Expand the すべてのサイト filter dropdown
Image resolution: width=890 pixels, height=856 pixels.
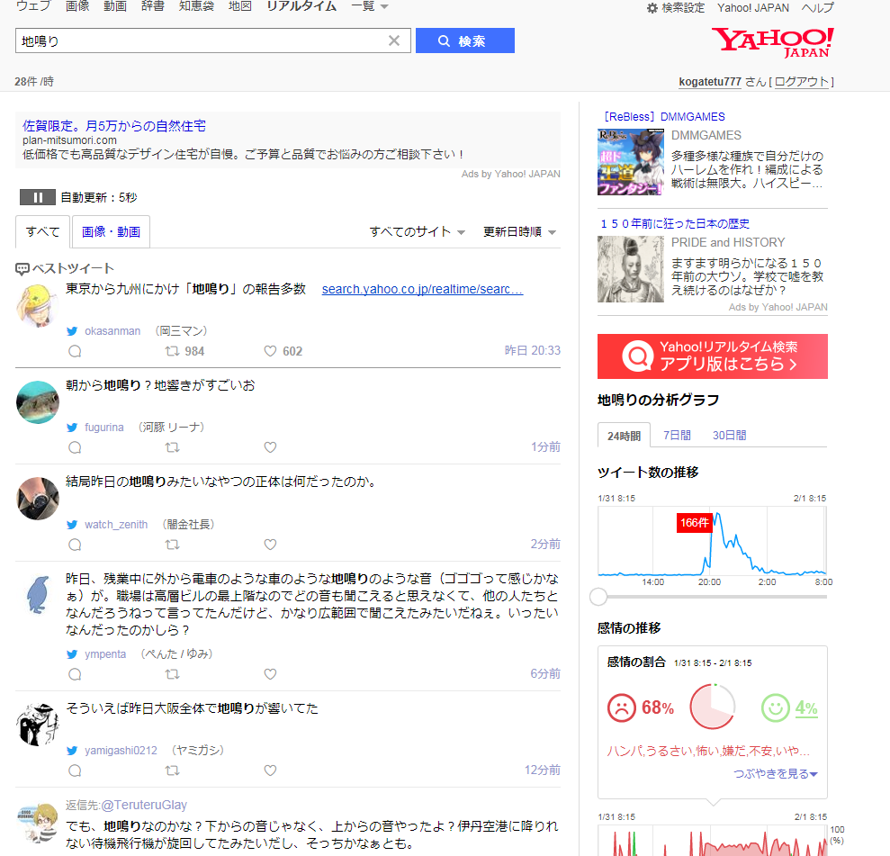click(x=418, y=231)
